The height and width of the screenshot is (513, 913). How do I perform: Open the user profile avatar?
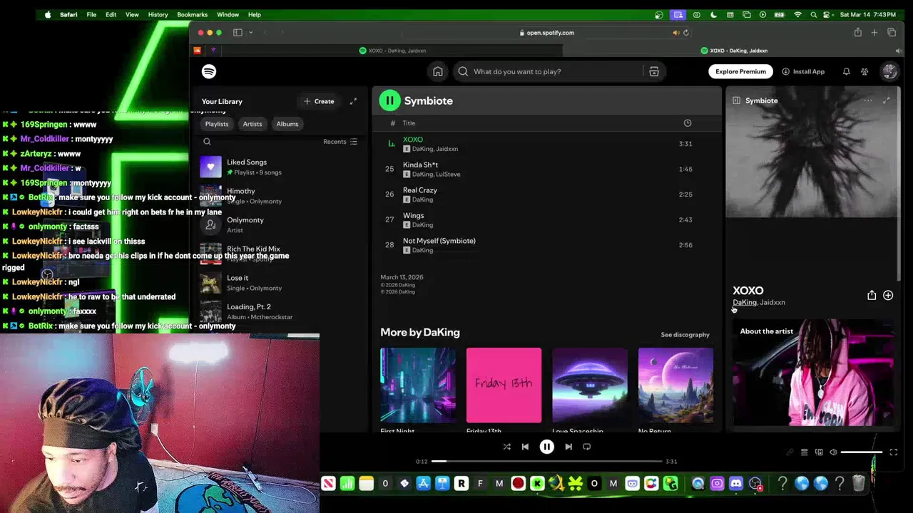pos(889,71)
